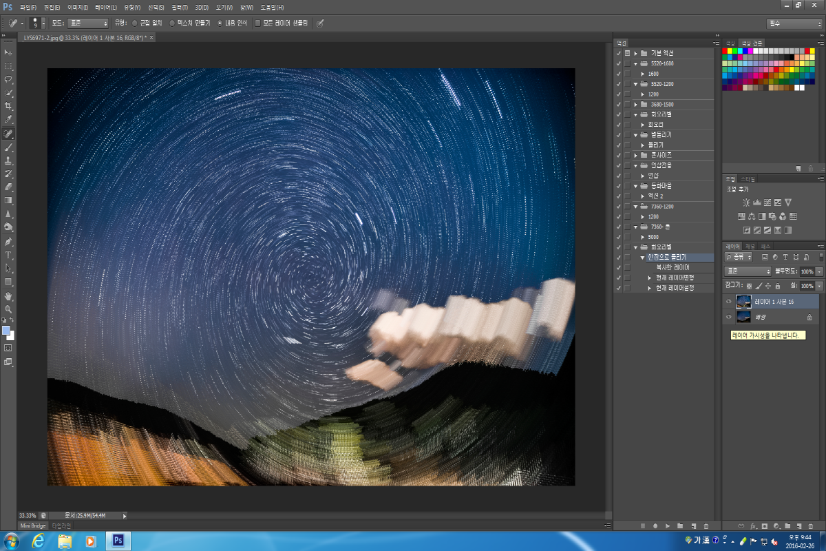Pick the Eraser tool
Image resolution: width=826 pixels, height=551 pixels.
click(8, 187)
